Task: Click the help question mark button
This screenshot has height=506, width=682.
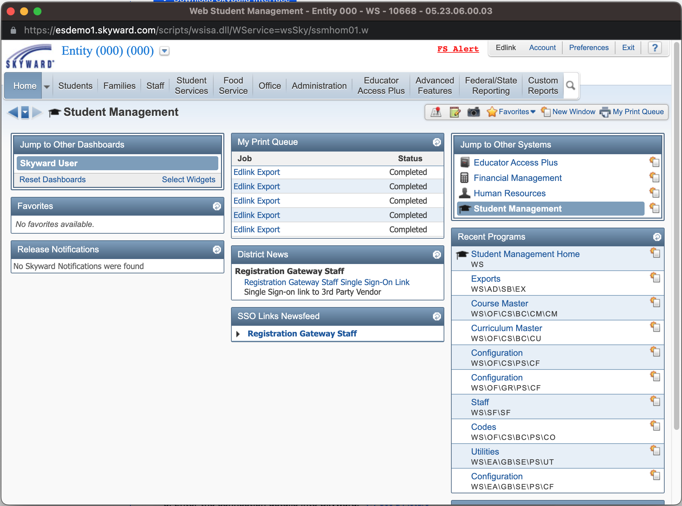Action: point(655,48)
